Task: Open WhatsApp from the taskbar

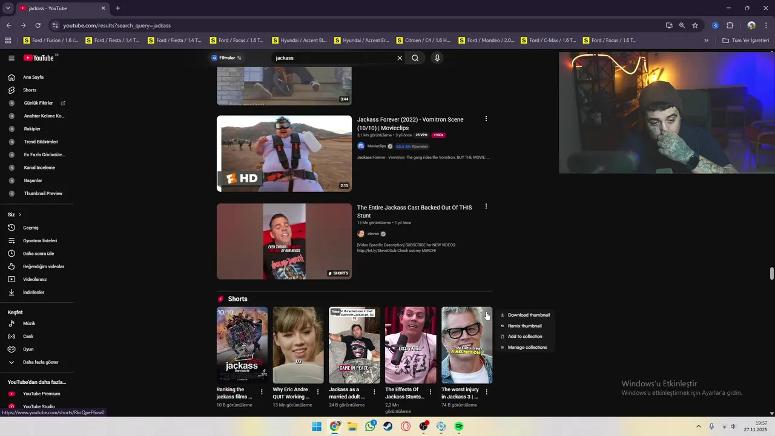Action: 370,427
